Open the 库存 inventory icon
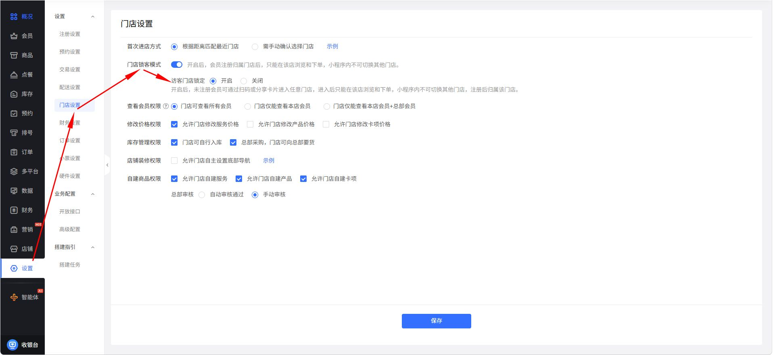 coord(14,94)
